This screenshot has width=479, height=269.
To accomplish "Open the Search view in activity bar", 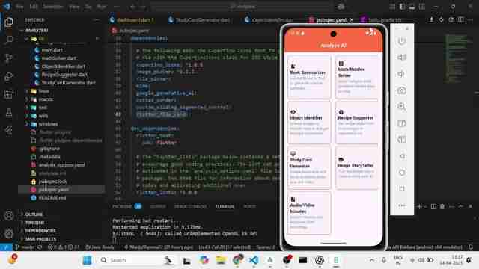I will pyautogui.click(x=9, y=40).
